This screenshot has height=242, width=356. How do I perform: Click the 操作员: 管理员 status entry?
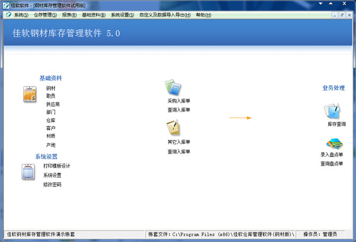pyautogui.click(x=320, y=234)
